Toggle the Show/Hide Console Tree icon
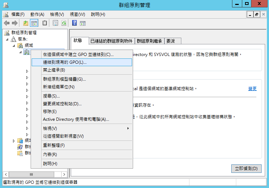Screen dimensions: 269x188 [34, 23]
